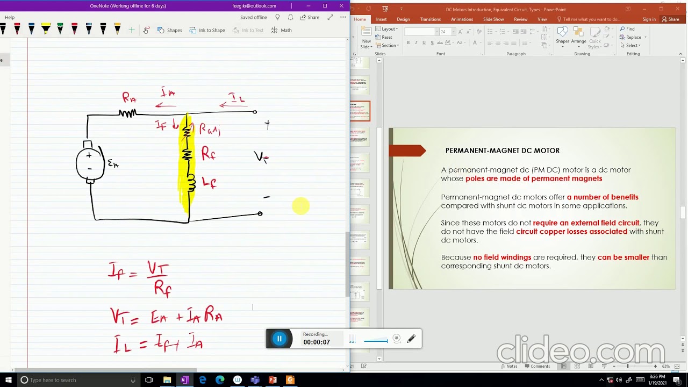Toggle Italic formatting in PowerPoint
688x387 pixels.
[x=416, y=43]
